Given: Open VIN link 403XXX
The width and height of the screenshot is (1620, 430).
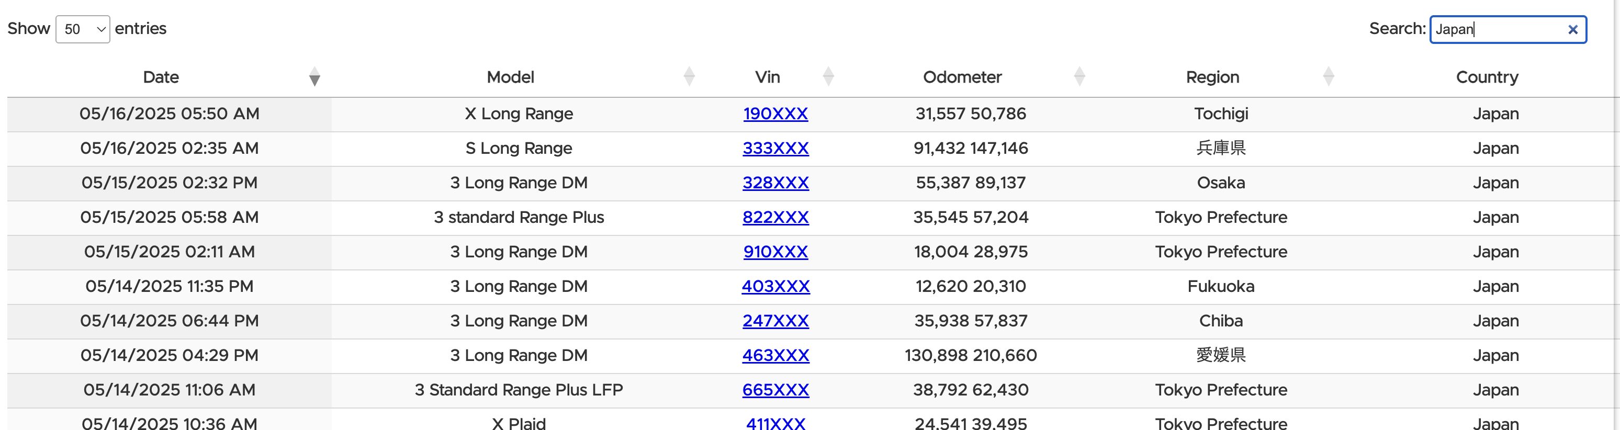Looking at the screenshot, I should click(x=775, y=287).
